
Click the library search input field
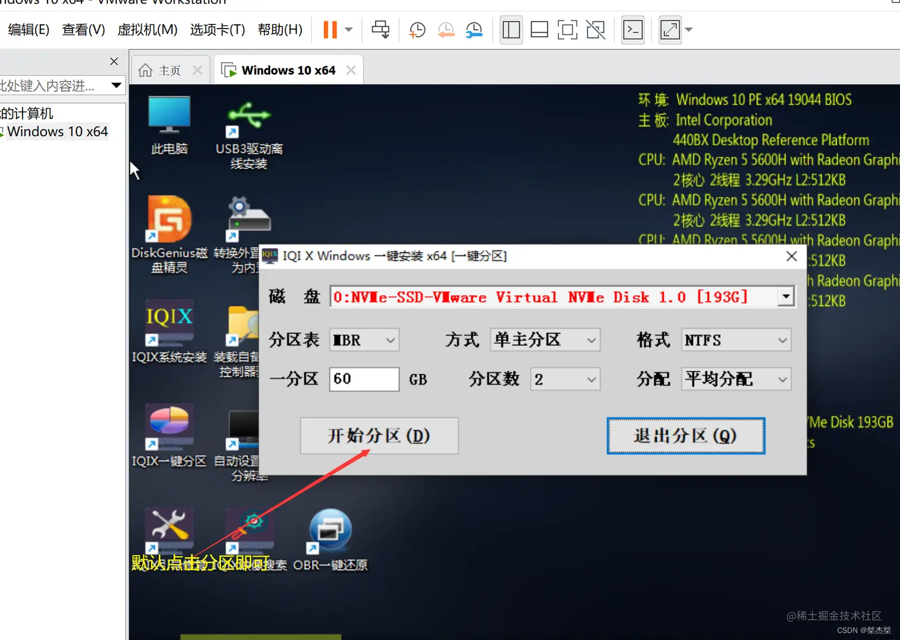(x=54, y=86)
